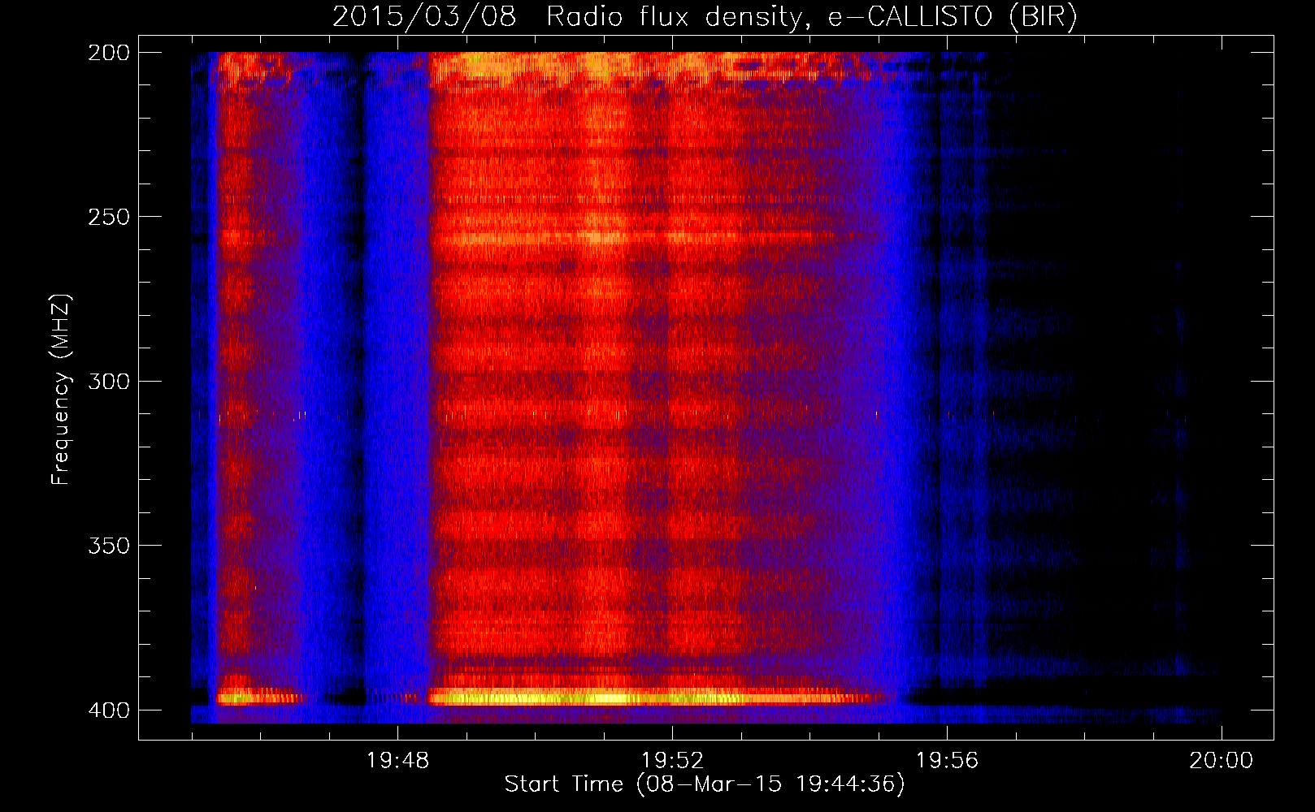Click the 20:00 time tick label

pyautogui.click(x=1222, y=761)
